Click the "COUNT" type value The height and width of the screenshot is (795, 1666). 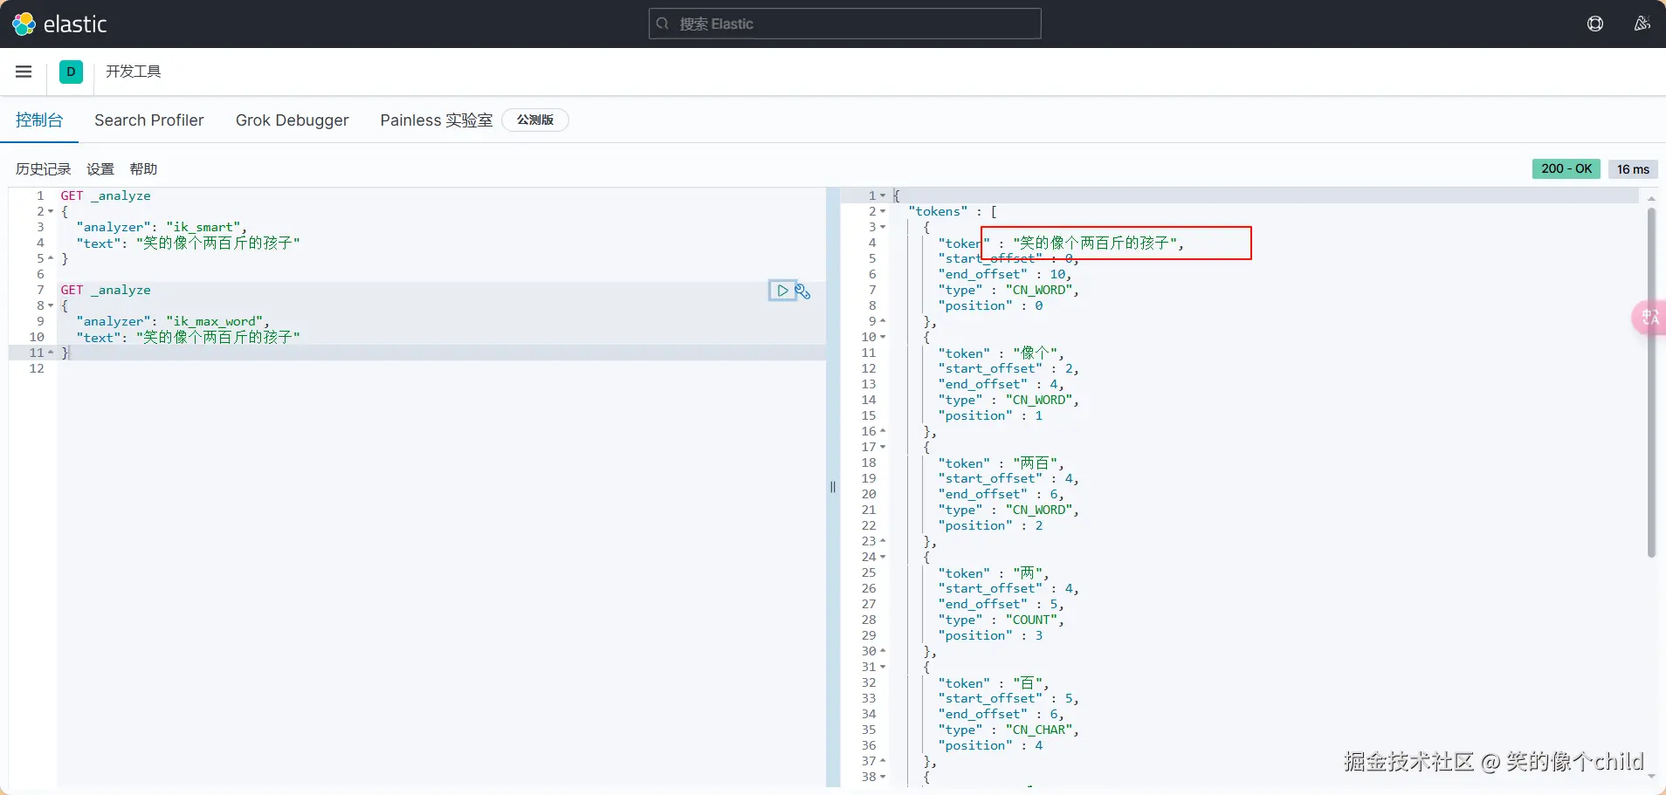pyautogui.click(x=1031, y=620)
